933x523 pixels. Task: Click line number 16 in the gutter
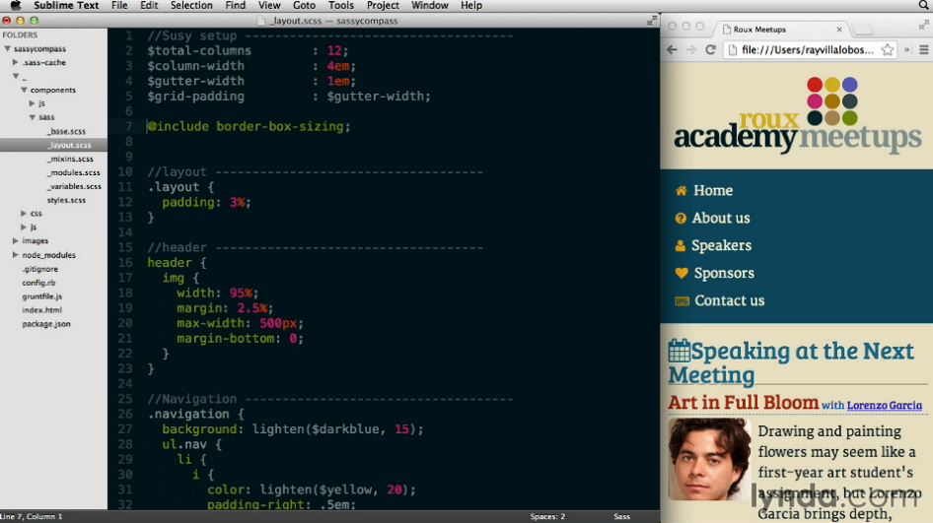(x=125, y=263)
